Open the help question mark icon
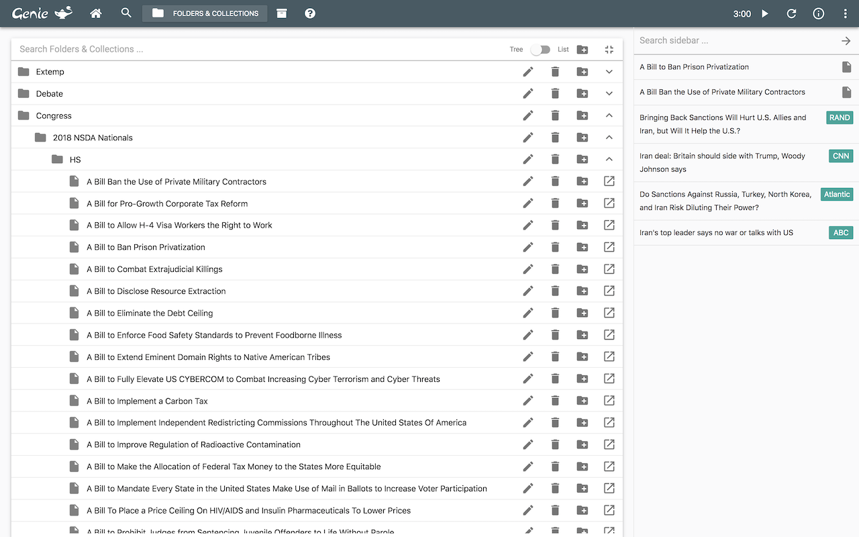This screenshot has height=537, width=859. click(x=310, y=13)
